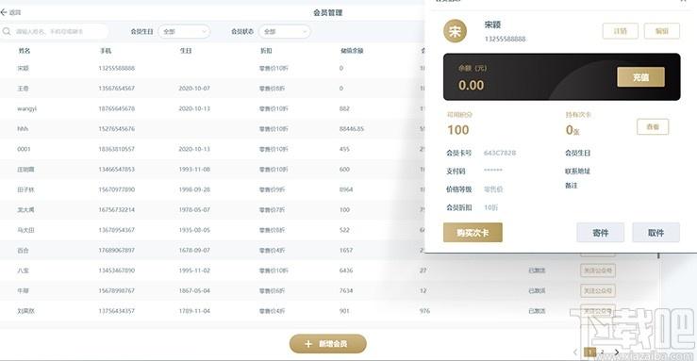The height and width of the screenshot is (361, 697).
Task: Select member row 0001
Action: point(212,149)
